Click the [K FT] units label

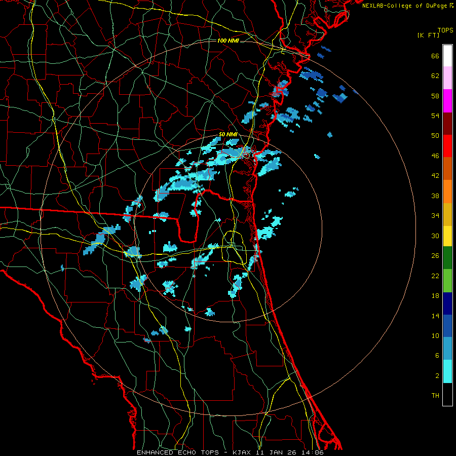coord(428,35)
